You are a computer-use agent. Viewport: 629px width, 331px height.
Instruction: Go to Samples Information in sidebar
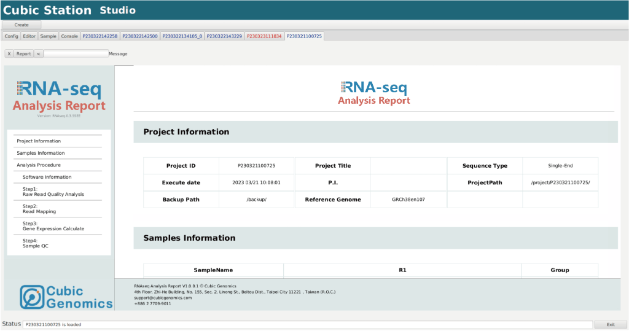coord(41,153)
